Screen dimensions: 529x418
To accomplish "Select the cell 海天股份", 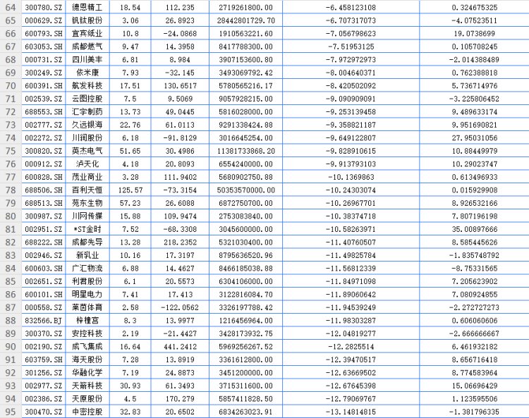I will (x=87, y=359).
